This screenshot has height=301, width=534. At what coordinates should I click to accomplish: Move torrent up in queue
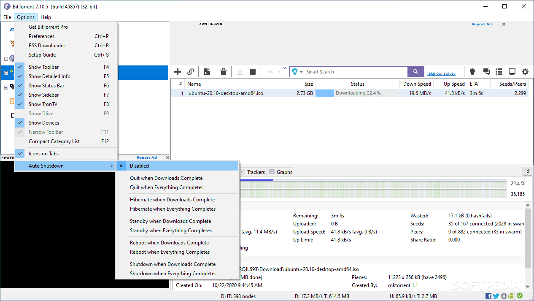(x=270, y=72)
